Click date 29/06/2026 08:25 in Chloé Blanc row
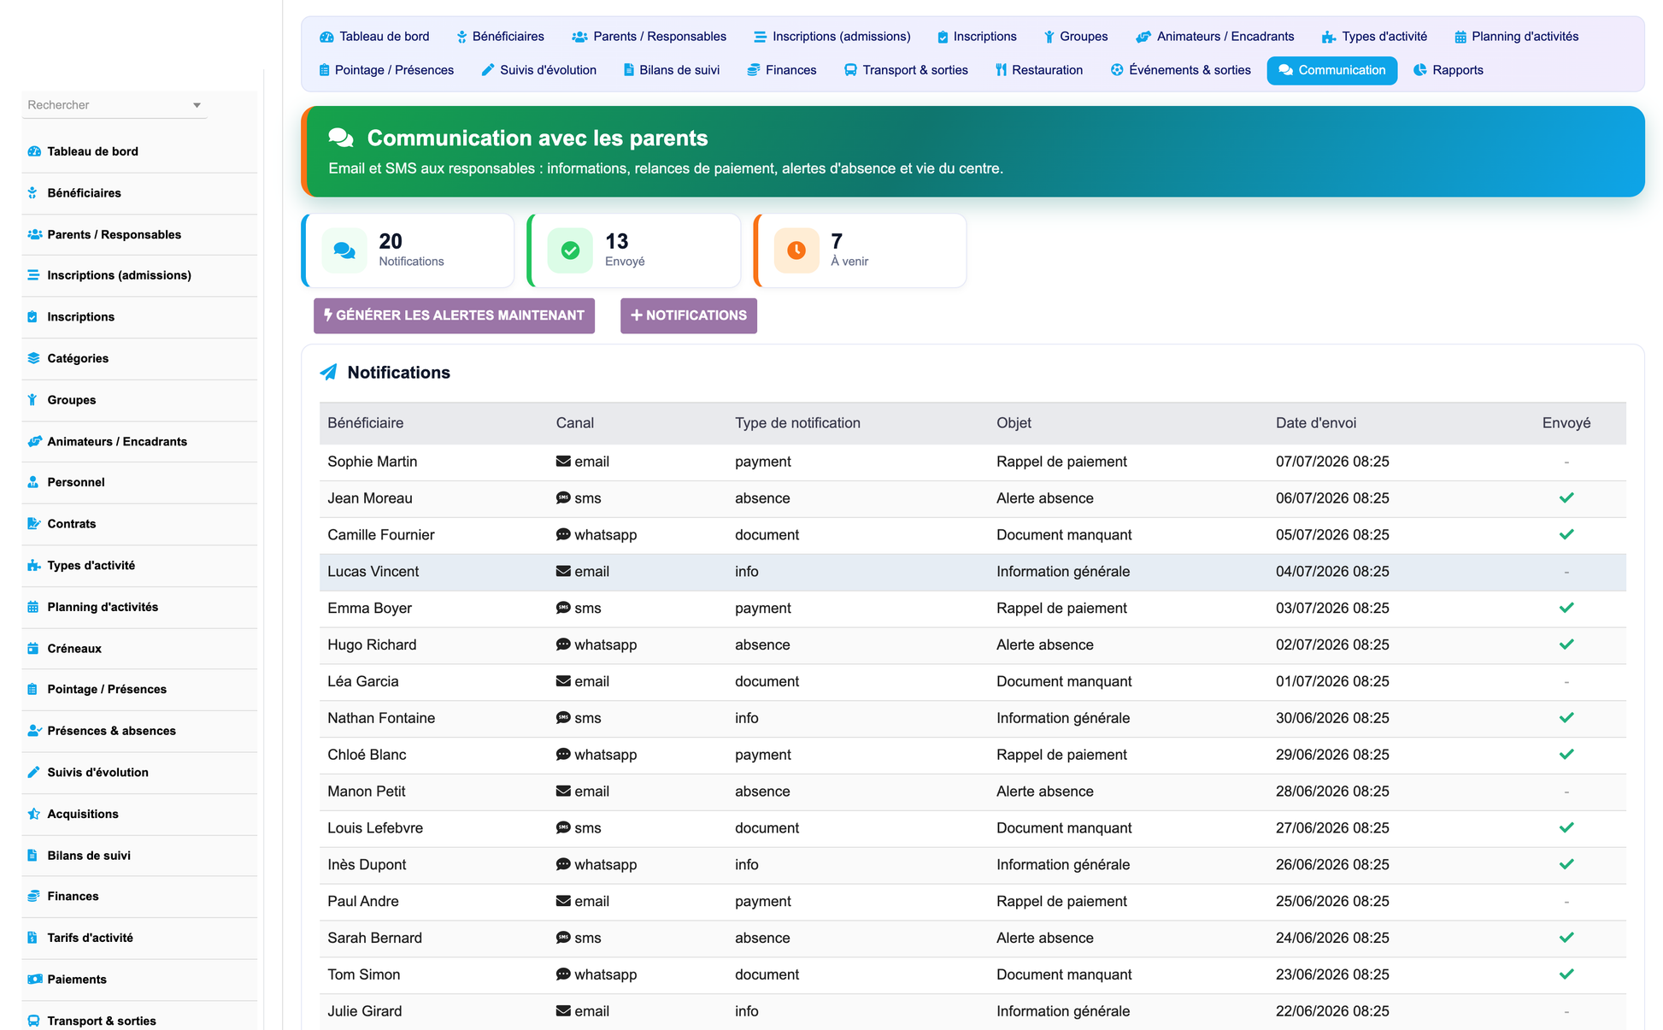 tap(1332, 755)
